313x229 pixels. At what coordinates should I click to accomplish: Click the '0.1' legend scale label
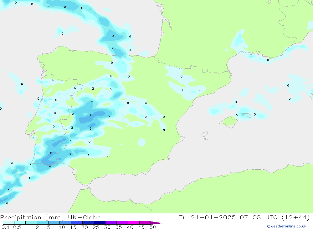(x=5, y=227)
